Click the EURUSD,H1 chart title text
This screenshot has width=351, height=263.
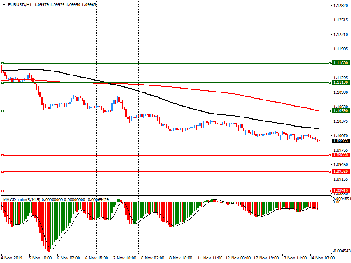point(20,4)
